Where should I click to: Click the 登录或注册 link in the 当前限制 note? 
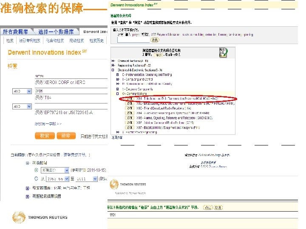click(x=74, y=155)
